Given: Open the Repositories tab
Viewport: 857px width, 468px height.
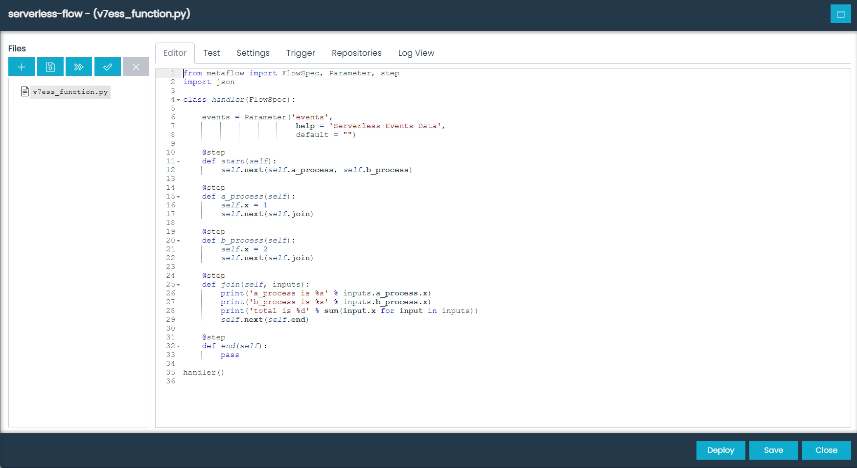Looking at the screenshot, I should pyautogui.click(x=356, y=53).
